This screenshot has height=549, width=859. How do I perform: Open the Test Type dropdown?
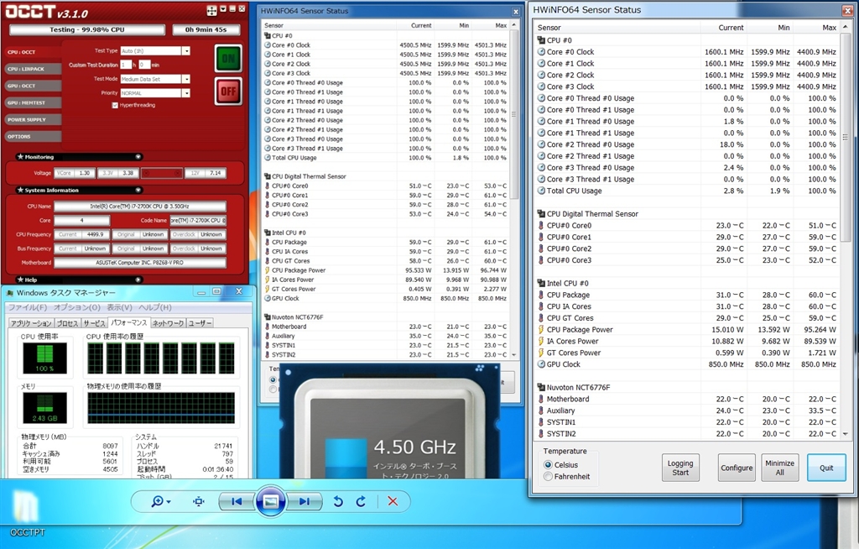tap(186, 51)
